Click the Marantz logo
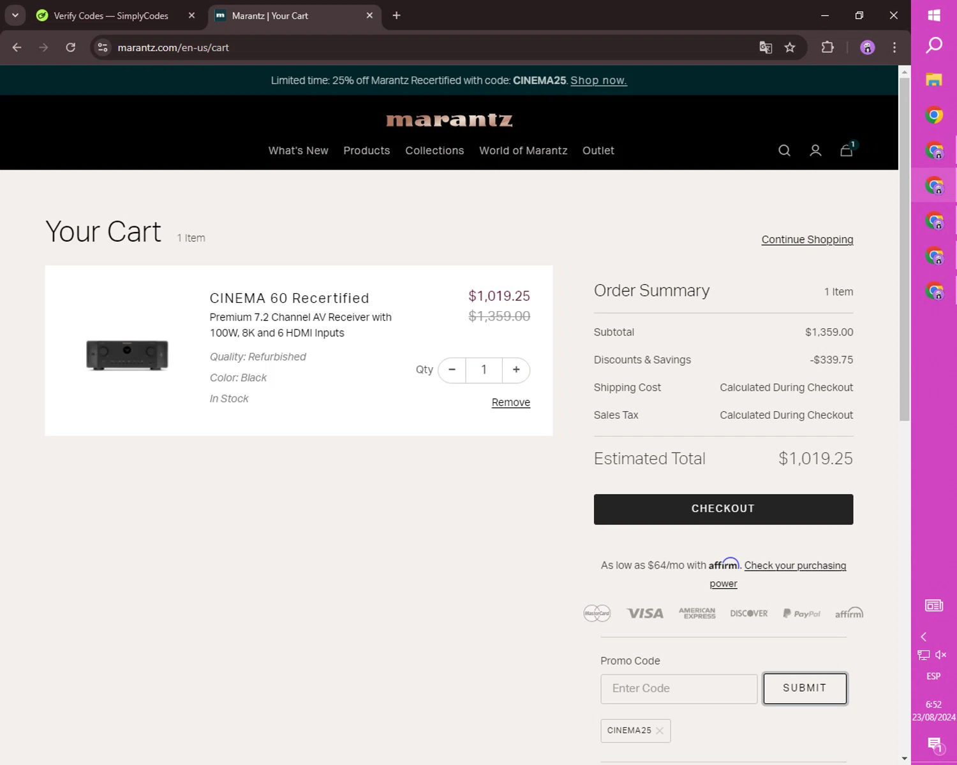The image size is (957, 765). click(449, 120)
